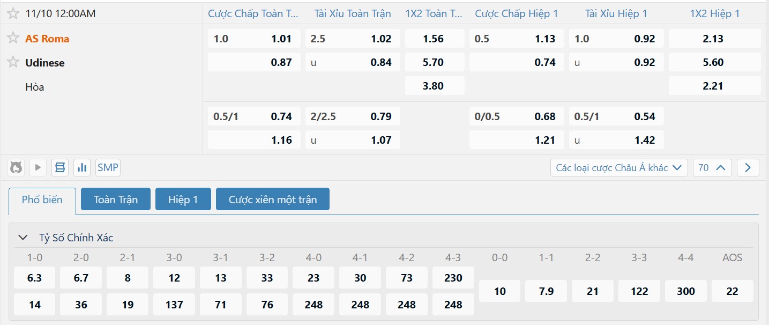Favorite the AS Roma star icon
Viewport: 769px width, 325px height.
(x=13, y=38)
